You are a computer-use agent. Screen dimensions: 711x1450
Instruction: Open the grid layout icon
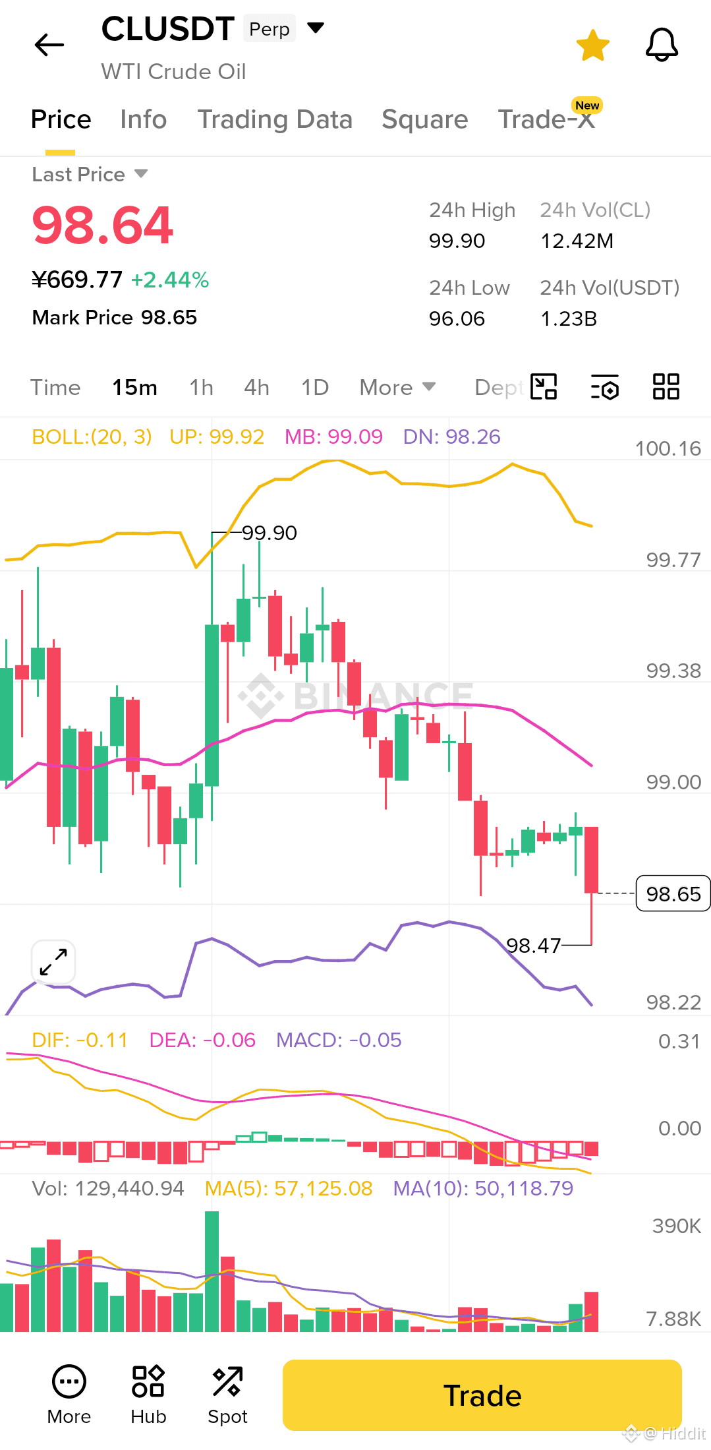click(666, 386)
